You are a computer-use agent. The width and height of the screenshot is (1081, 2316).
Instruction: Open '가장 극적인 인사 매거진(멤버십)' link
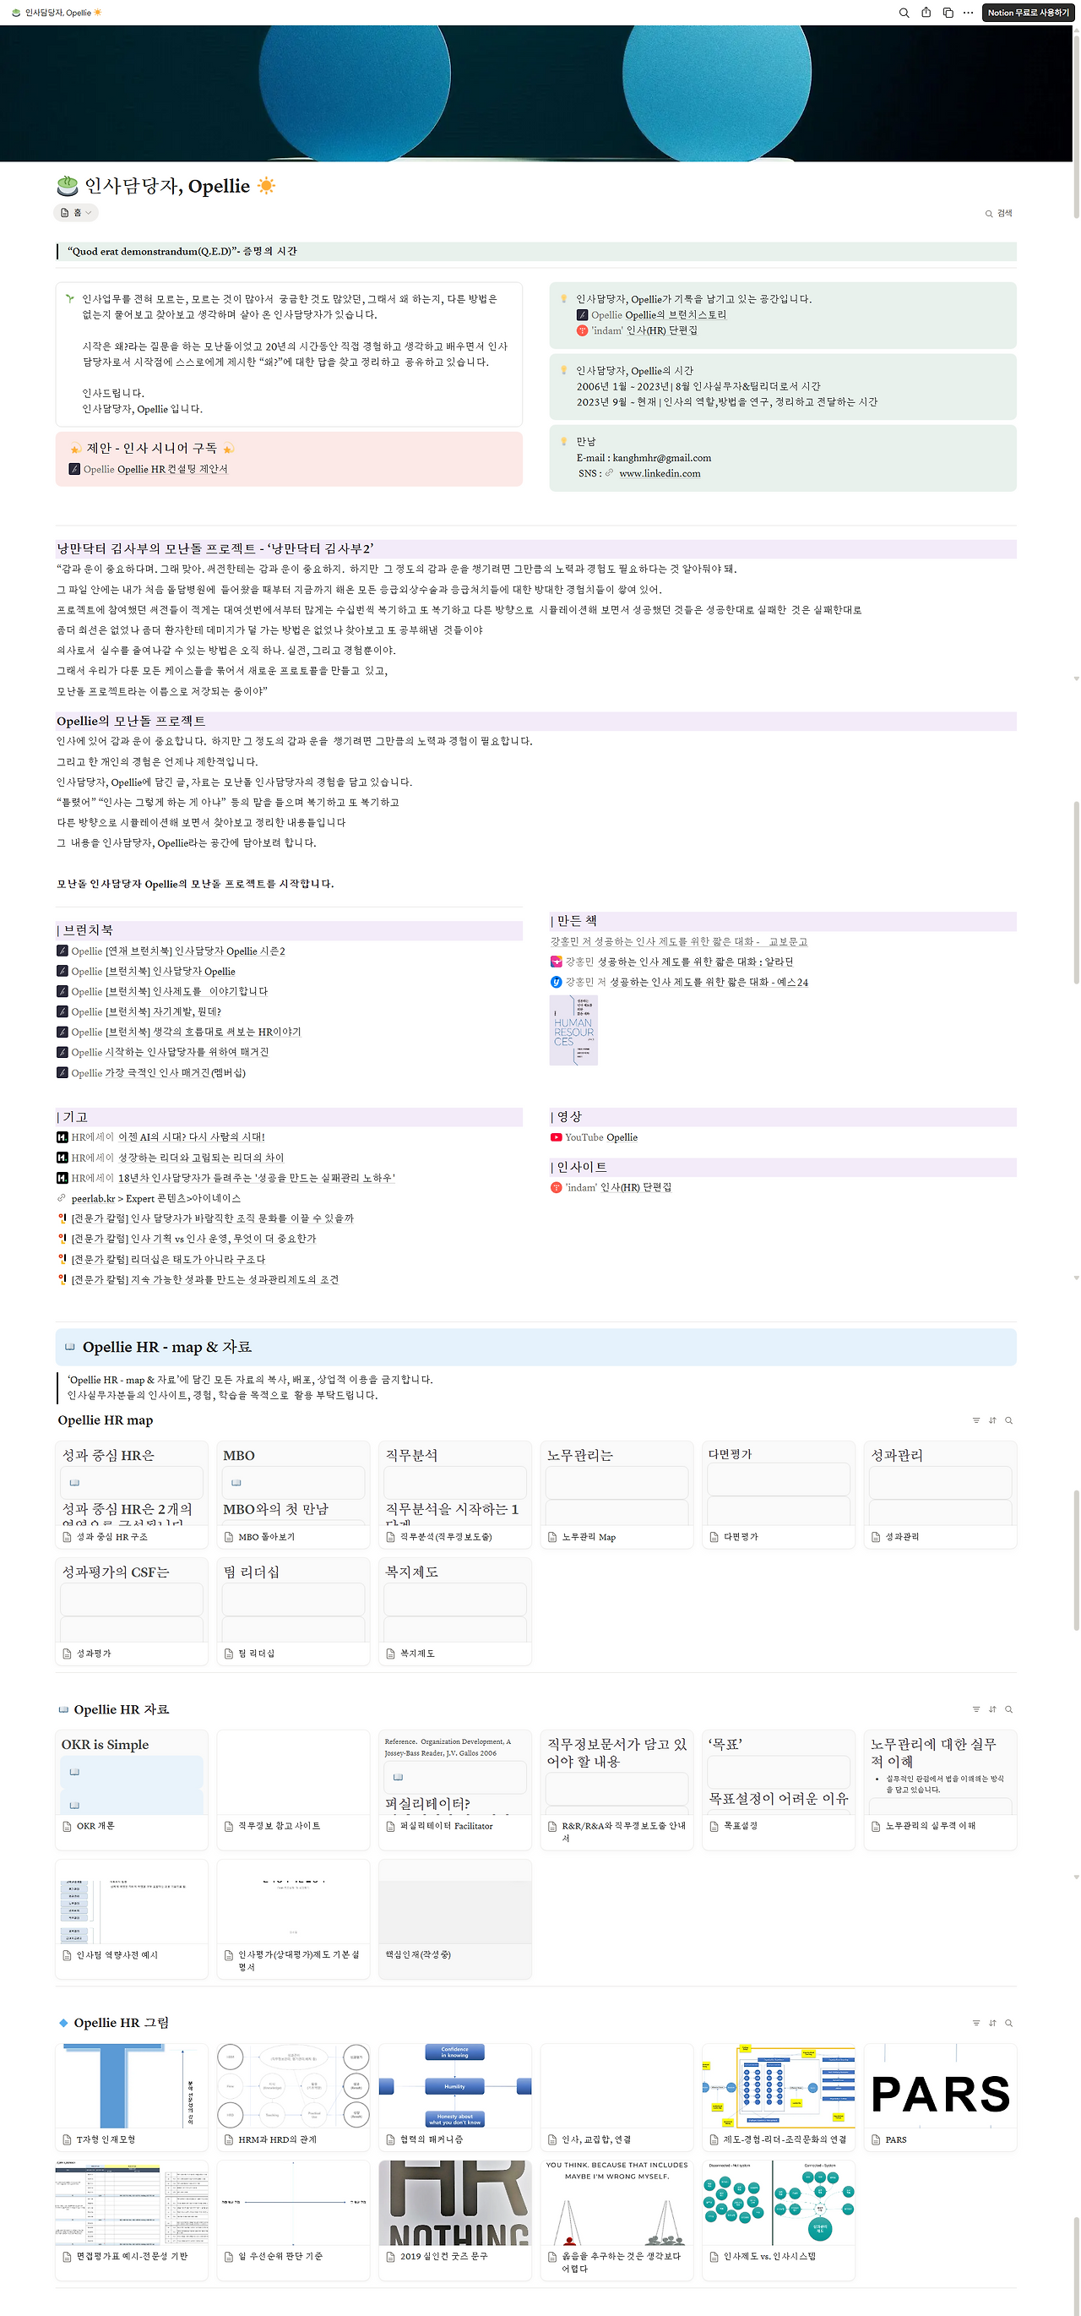point(151,1073)
